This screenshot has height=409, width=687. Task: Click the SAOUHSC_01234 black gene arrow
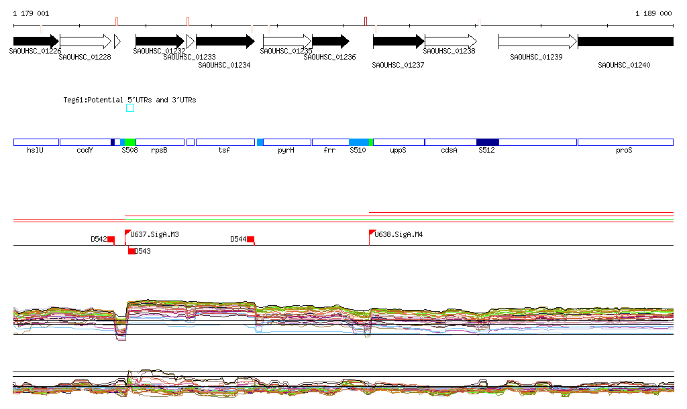coord(225,41)
